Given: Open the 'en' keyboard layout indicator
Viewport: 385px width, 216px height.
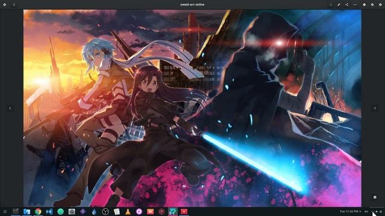Looking at the screenshot, I should point(366,211).
